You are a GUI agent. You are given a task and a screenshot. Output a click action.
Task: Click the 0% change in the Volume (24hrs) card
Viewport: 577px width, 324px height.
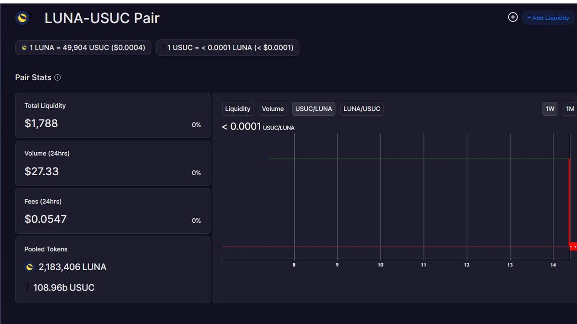click(x=196, y=173)
